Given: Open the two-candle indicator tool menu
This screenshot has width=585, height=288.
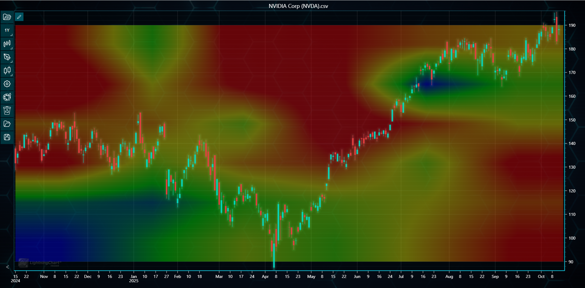Looking at the screenshot, I should [x=7, y=71].
